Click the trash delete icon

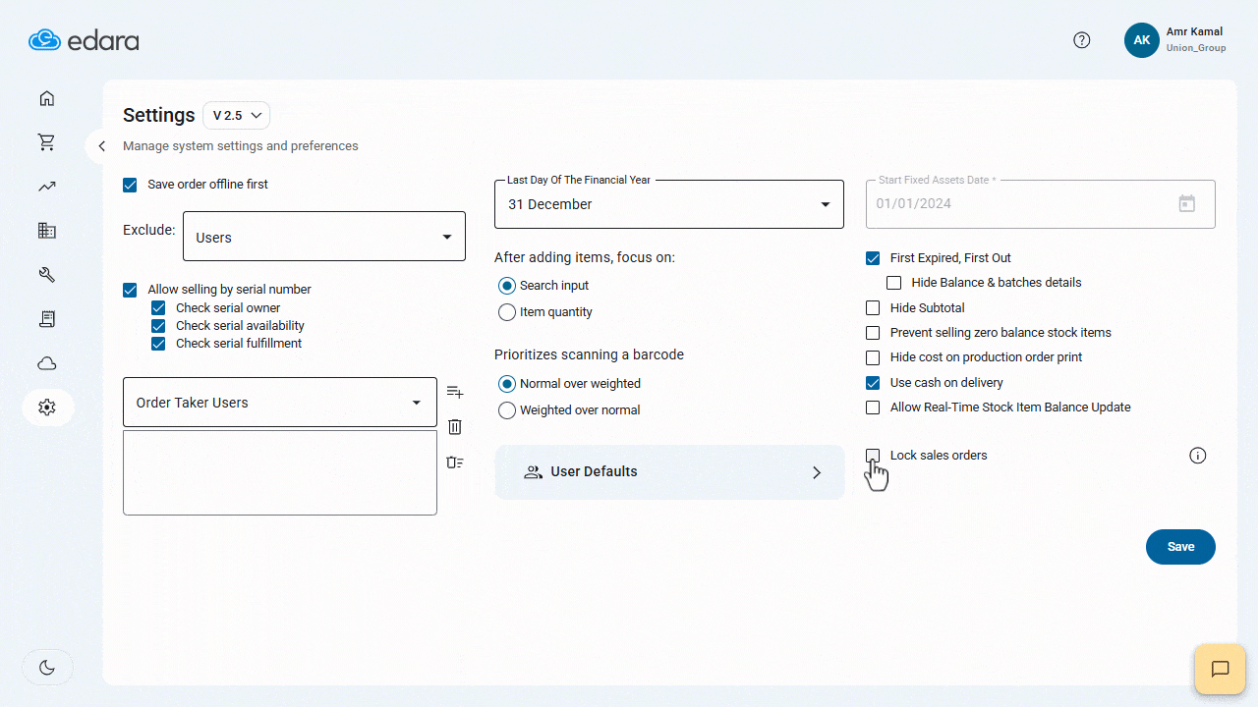454,427
